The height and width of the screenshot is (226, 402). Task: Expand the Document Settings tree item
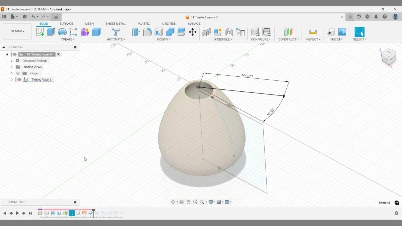[11, 61]
